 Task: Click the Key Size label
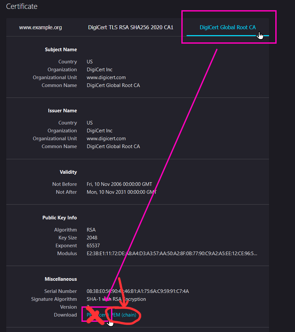68,237
